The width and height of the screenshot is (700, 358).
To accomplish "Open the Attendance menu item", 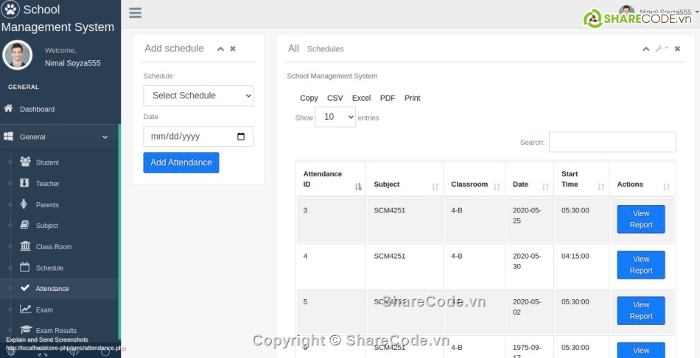I will (x=52, y=289).
